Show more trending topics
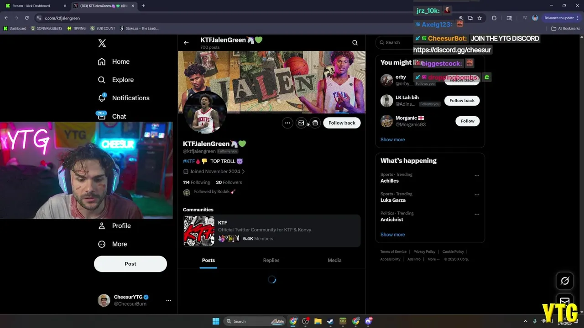This screenshot has height=328, width=584. pos(392,235)
